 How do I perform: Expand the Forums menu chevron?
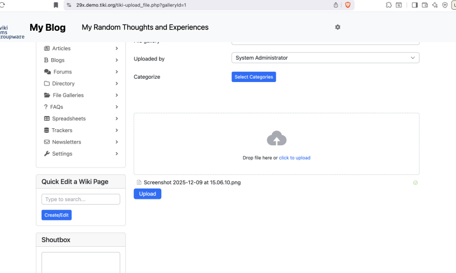point(117,71)
